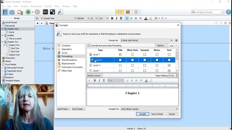Open the Collections folder icon in toolbar
Screen dimensions: 232x130
pyautogui.click(x=12, y=12)
